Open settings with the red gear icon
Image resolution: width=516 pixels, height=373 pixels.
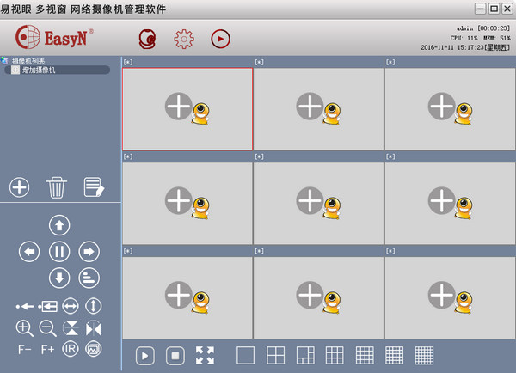183,39
